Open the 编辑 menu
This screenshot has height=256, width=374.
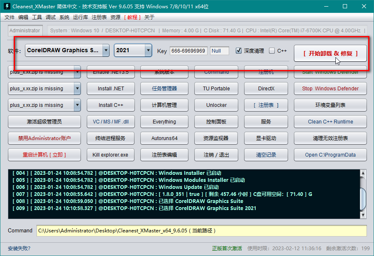[23, 17]
